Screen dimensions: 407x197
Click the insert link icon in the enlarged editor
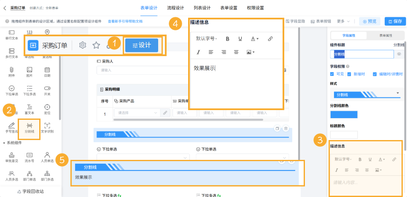270,39
